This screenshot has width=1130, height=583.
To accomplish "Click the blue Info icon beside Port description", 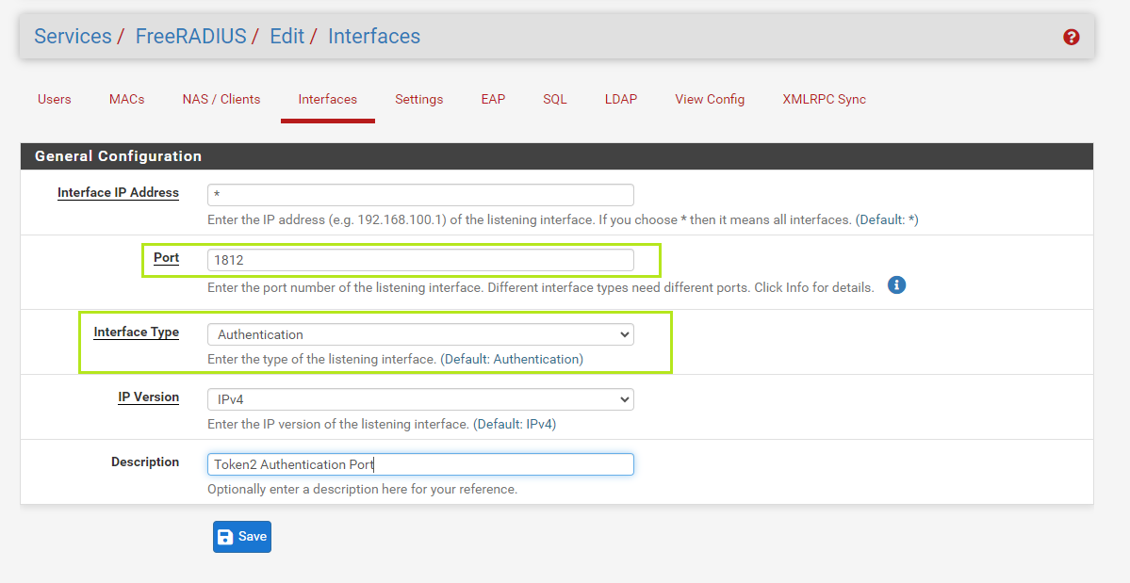I will point(896,285).
